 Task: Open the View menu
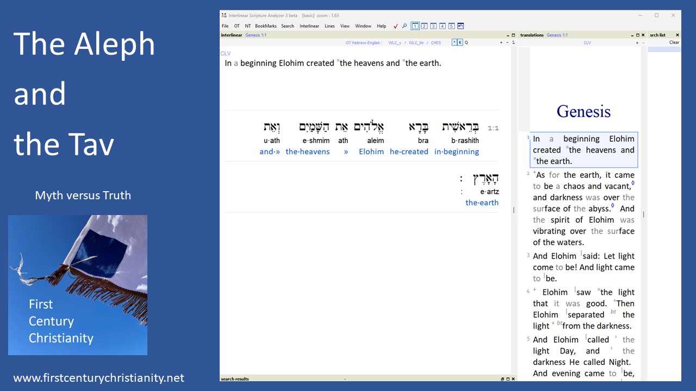pos(345,26)
